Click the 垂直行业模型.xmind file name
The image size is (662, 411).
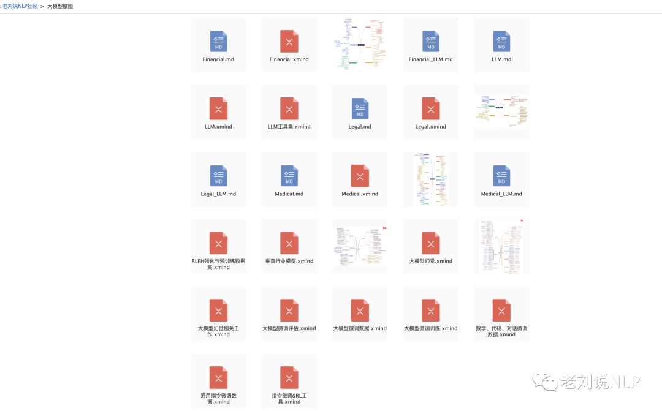tap(289, 261)
